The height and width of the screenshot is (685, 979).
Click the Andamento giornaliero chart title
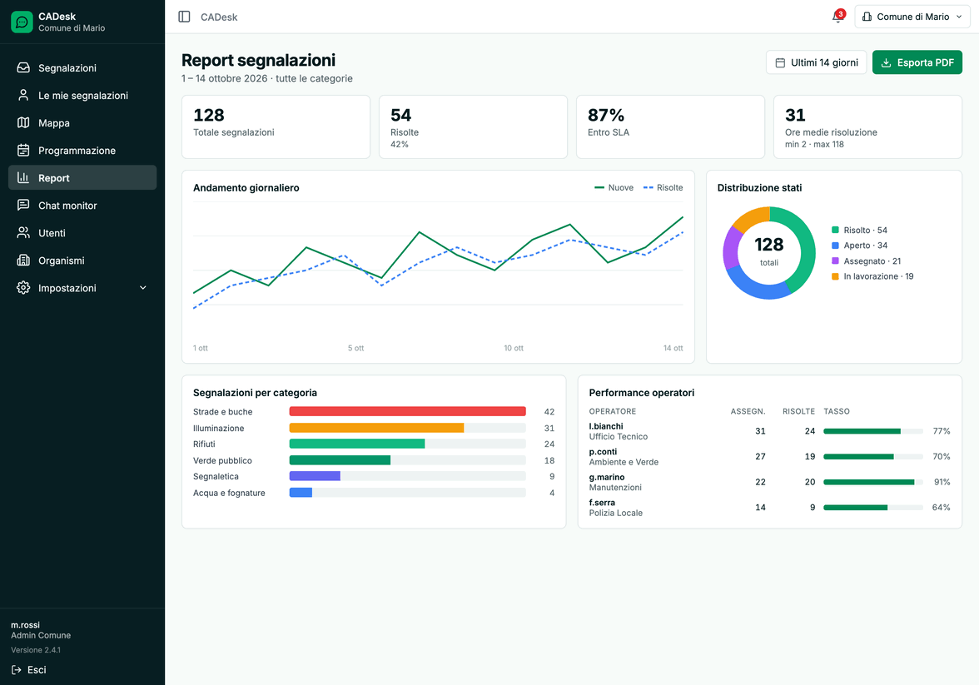point(246,188)
